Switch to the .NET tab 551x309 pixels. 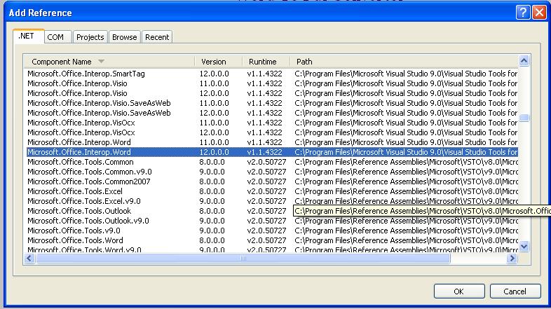pos(29,36)
